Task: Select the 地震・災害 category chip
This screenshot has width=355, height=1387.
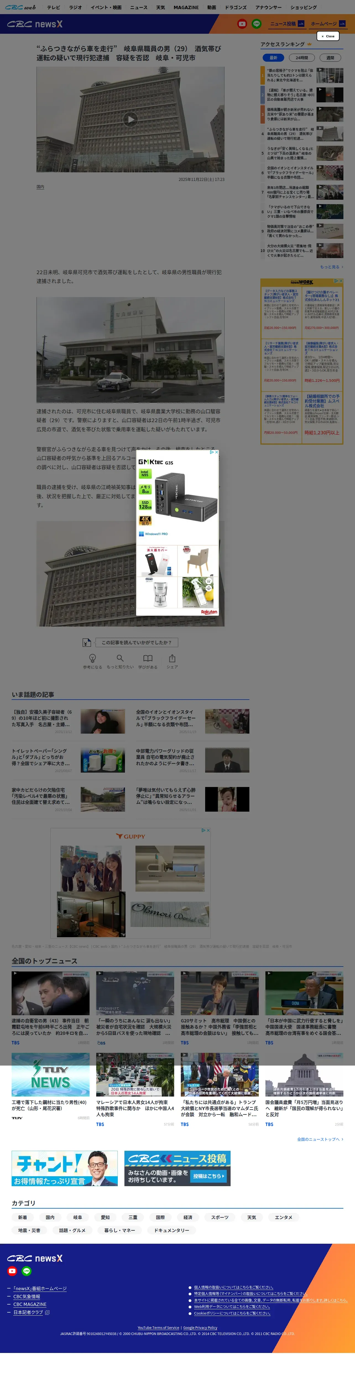Action: 30,1230
